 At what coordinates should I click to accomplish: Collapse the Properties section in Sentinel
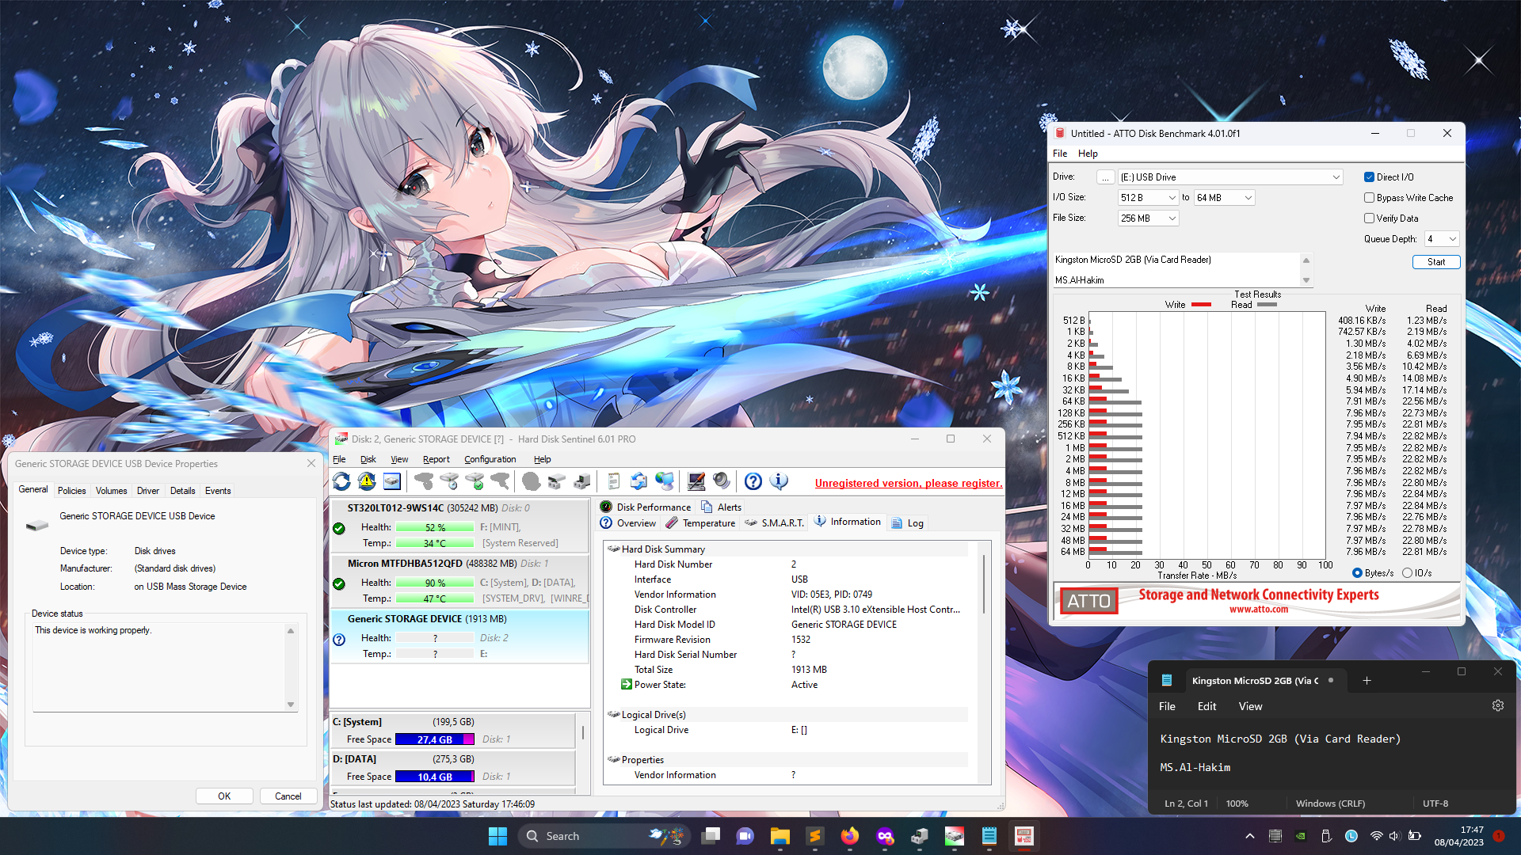click(x=613, y=760)
